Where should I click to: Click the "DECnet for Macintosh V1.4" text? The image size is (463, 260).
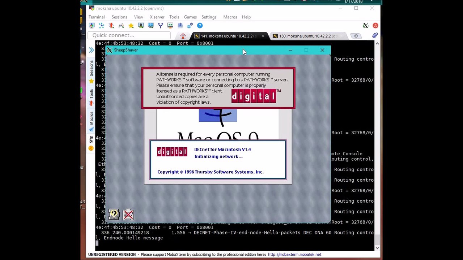[x=222, y=149]
